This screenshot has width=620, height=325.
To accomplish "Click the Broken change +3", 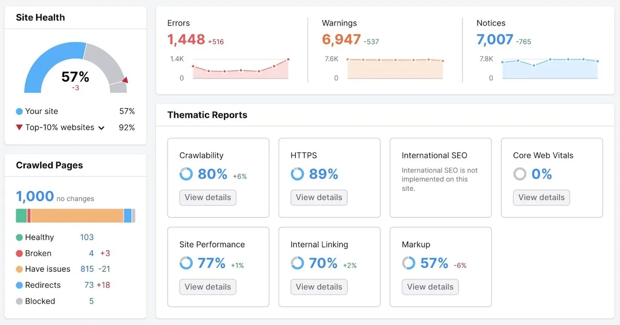I will (105, 253).
